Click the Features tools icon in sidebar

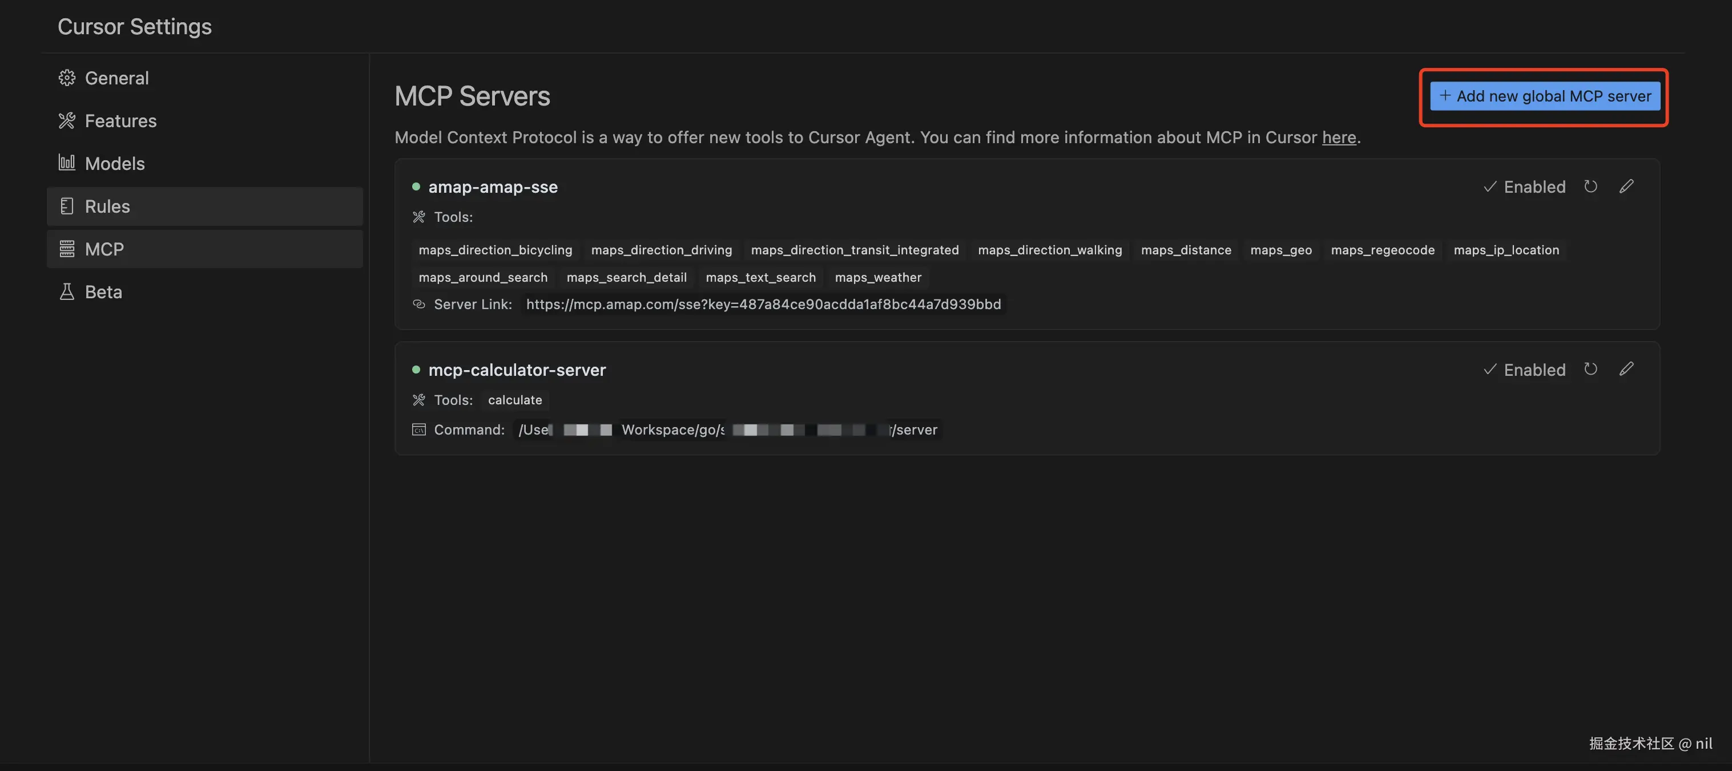click(x=67, y=121)
